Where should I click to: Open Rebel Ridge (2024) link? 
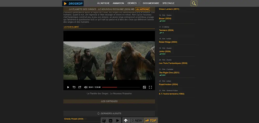click(168, 42)
